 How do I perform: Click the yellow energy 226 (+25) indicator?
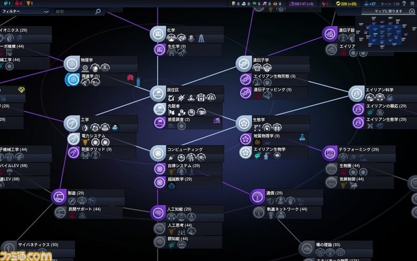[346, 4]
